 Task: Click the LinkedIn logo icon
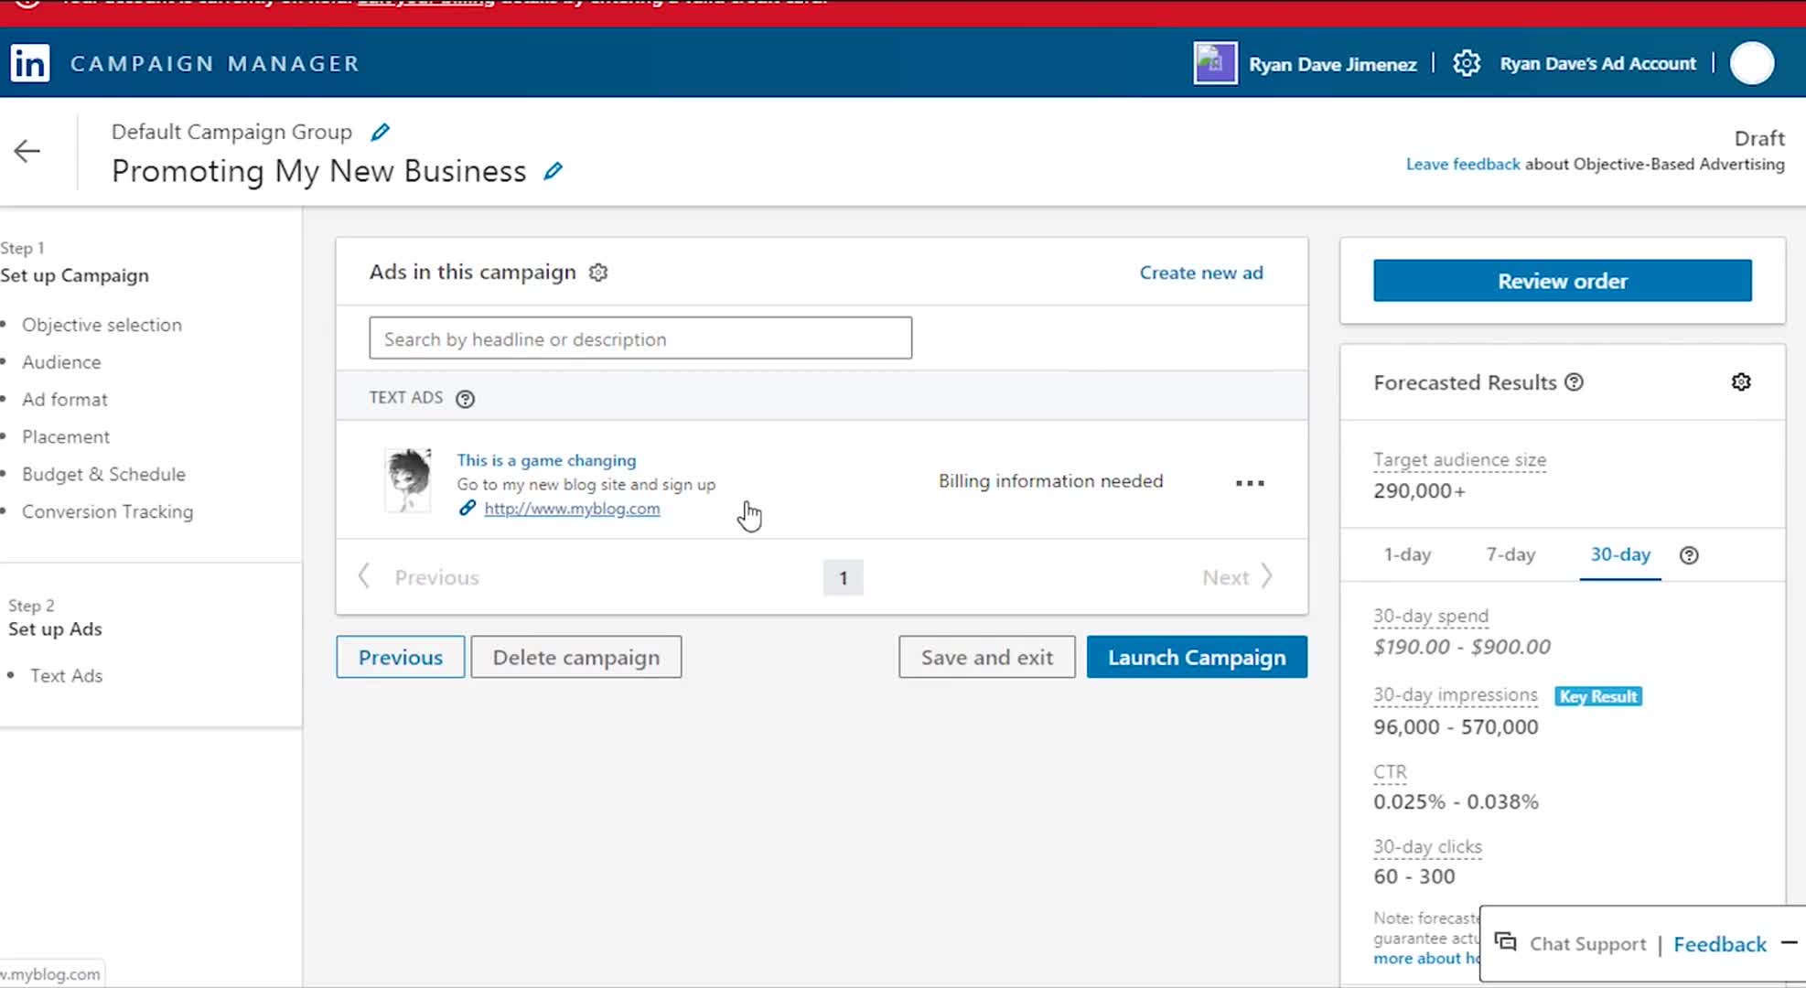point(30,63)
